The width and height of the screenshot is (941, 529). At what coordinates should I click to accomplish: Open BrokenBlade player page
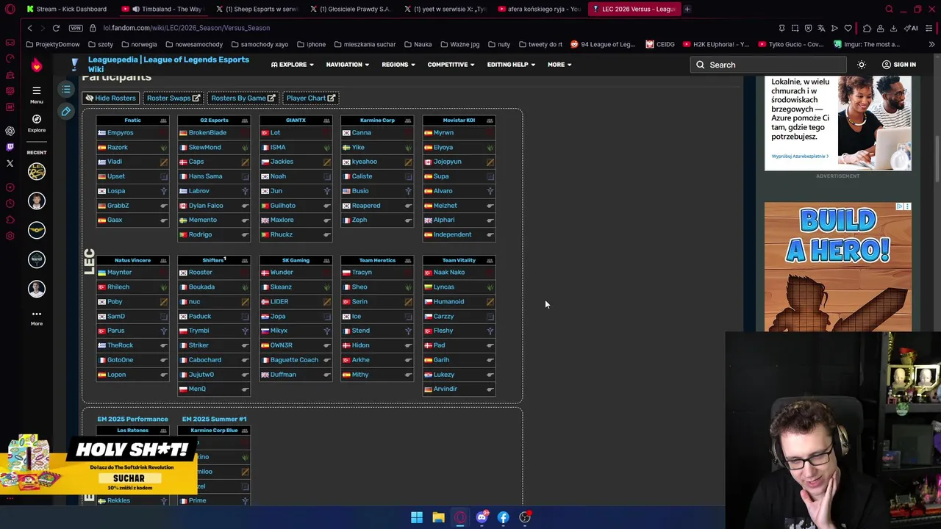click(207, 132)
